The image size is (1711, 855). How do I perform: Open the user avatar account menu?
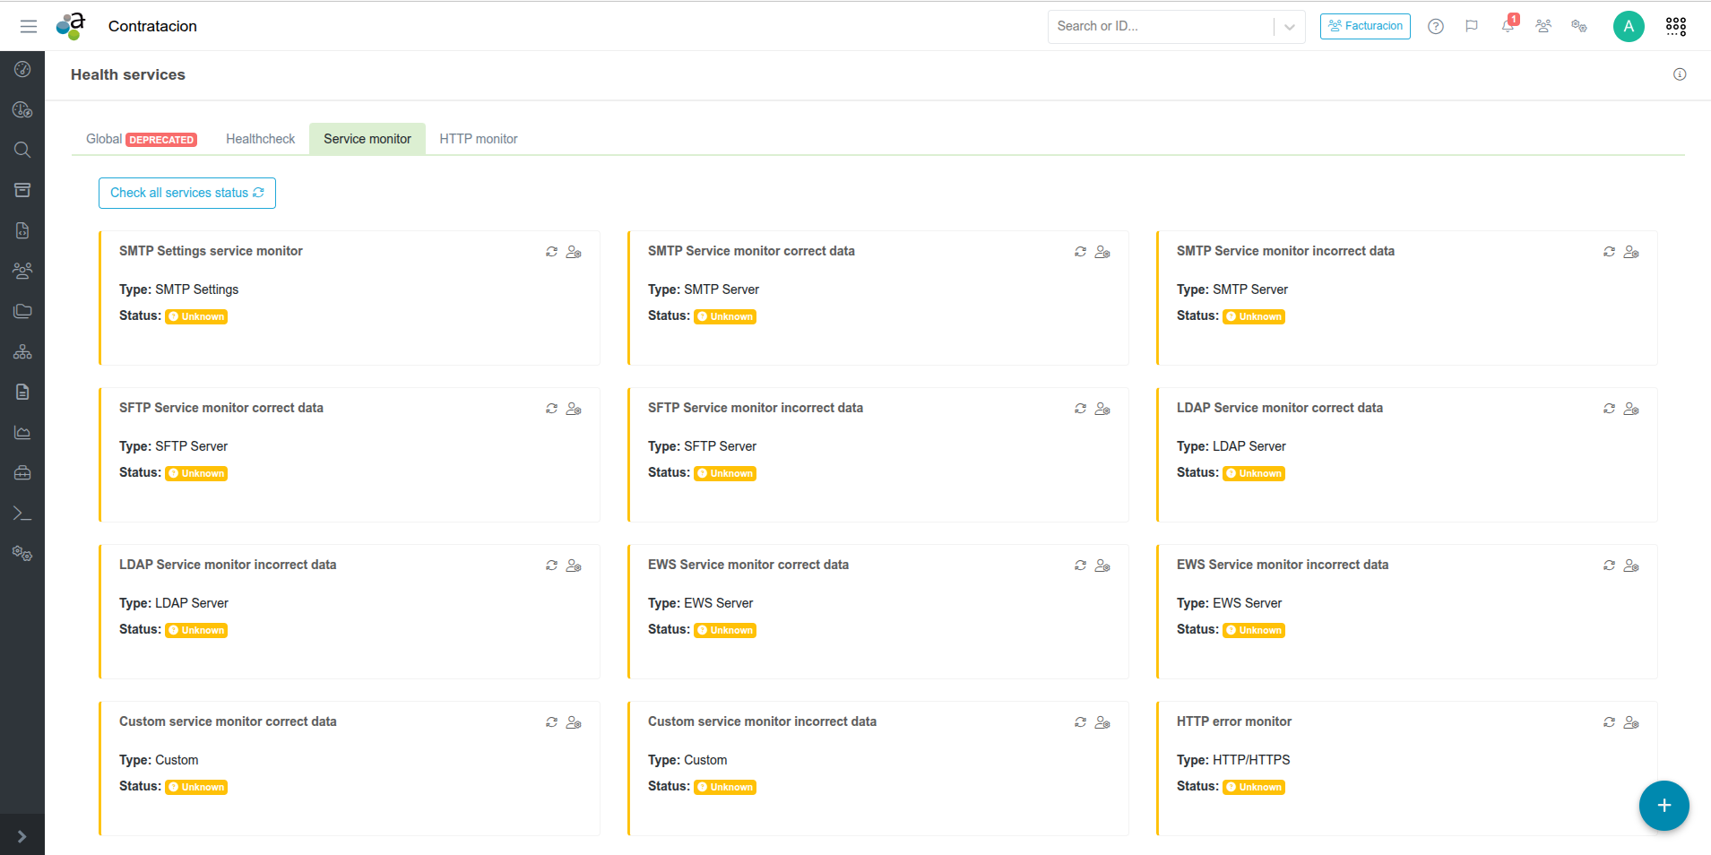pyautogui.click(x=1629, y=26)
